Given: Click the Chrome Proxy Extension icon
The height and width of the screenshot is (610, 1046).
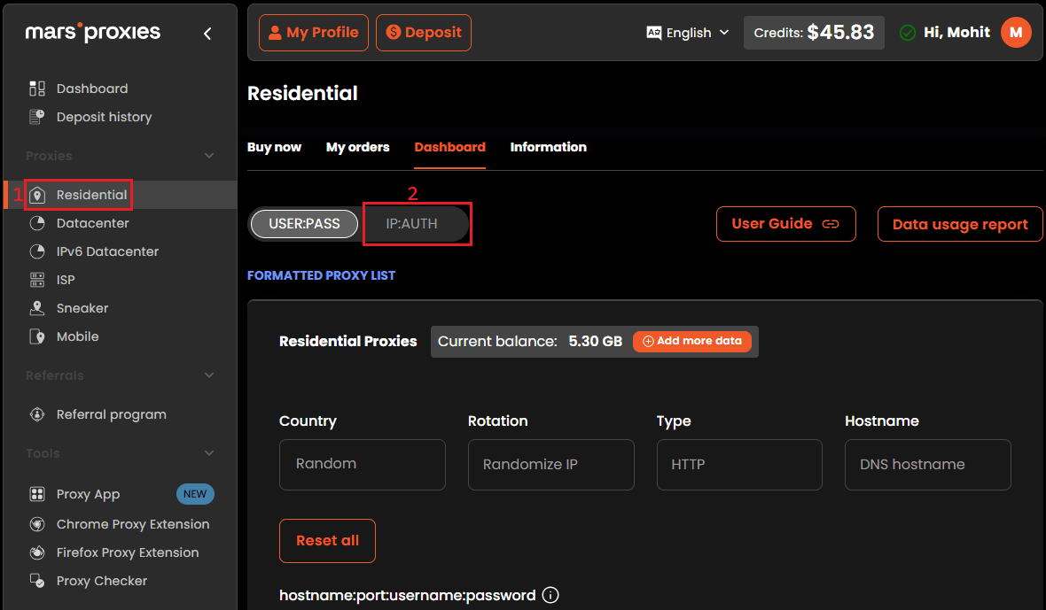Looking at the screenshot, I should tap(37, 524).
